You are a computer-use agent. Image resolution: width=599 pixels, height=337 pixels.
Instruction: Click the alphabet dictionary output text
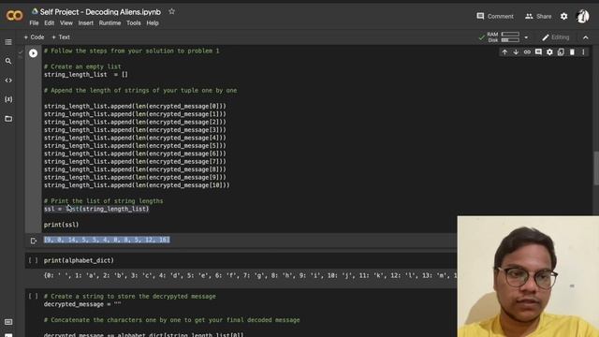click(250, 275)
